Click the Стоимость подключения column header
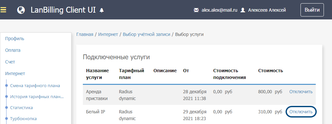Viewport: 332px width, 124px height. click(229, 74)
